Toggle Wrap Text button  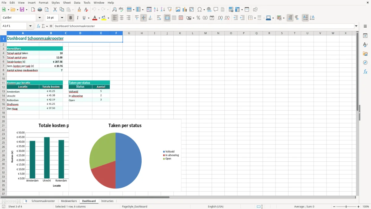[x=159, y=18]
